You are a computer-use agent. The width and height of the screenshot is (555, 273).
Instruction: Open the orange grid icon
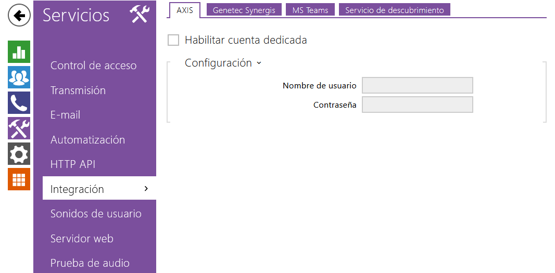(x=19, y=179)
